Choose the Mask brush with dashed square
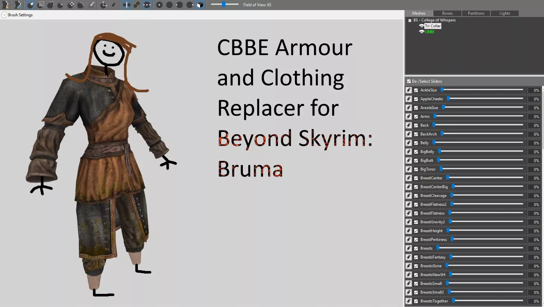Screen dimensions: 544x307 (x=41, y=5)
